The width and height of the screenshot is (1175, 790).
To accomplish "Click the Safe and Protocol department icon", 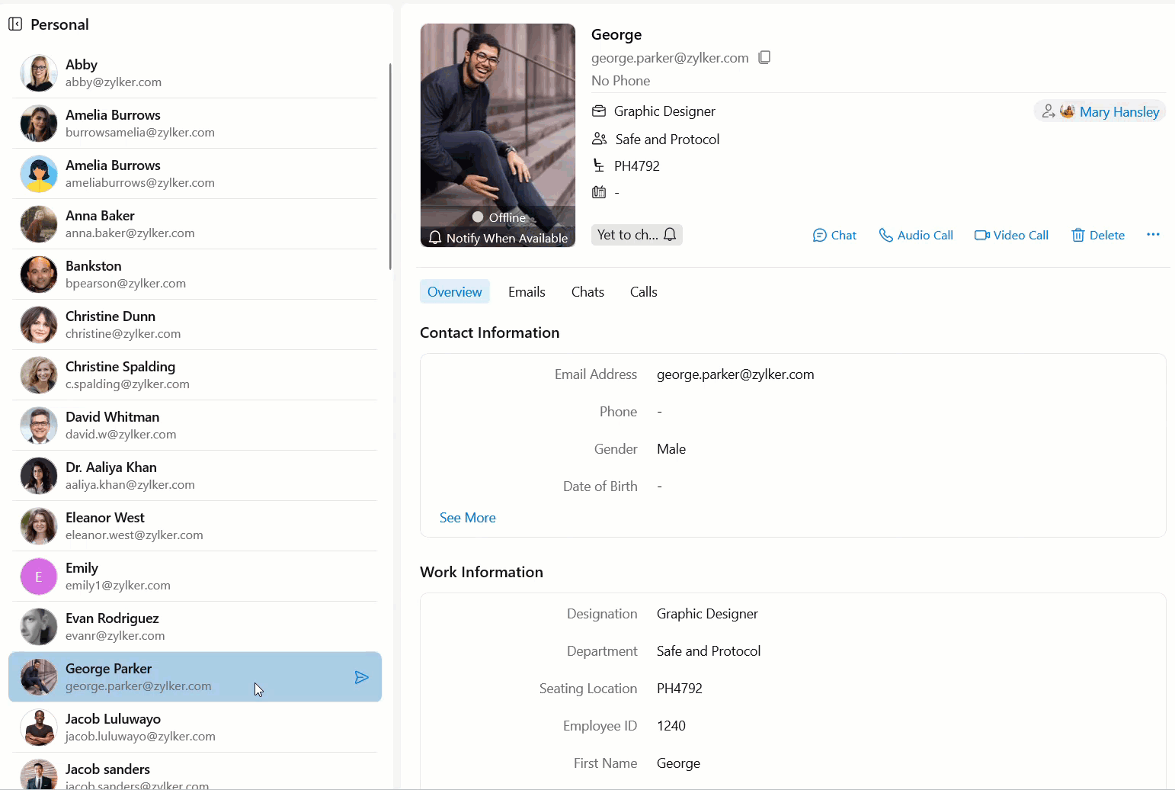I will pyautogui.click(x=600, y=139).
